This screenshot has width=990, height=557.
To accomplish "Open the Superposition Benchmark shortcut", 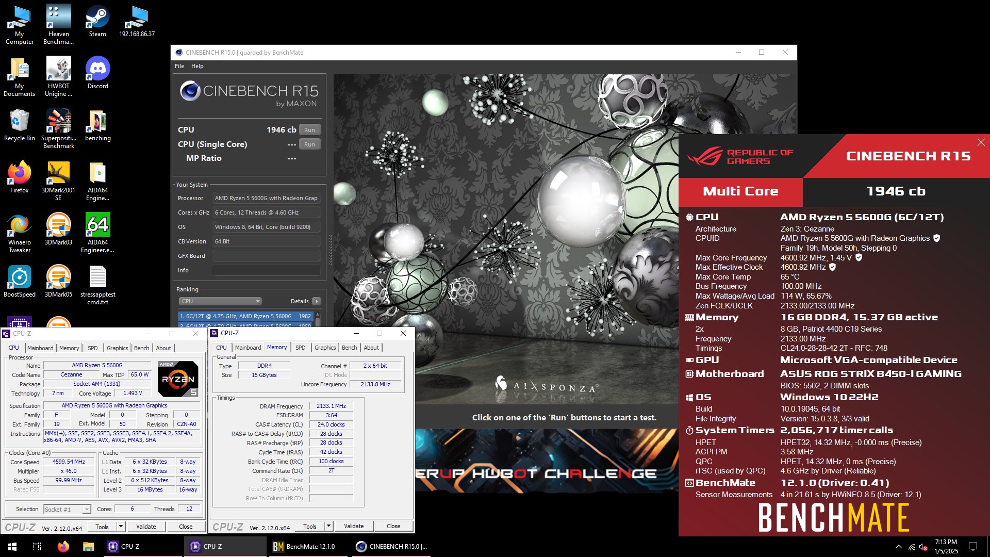I will click(x=58, y=129).
